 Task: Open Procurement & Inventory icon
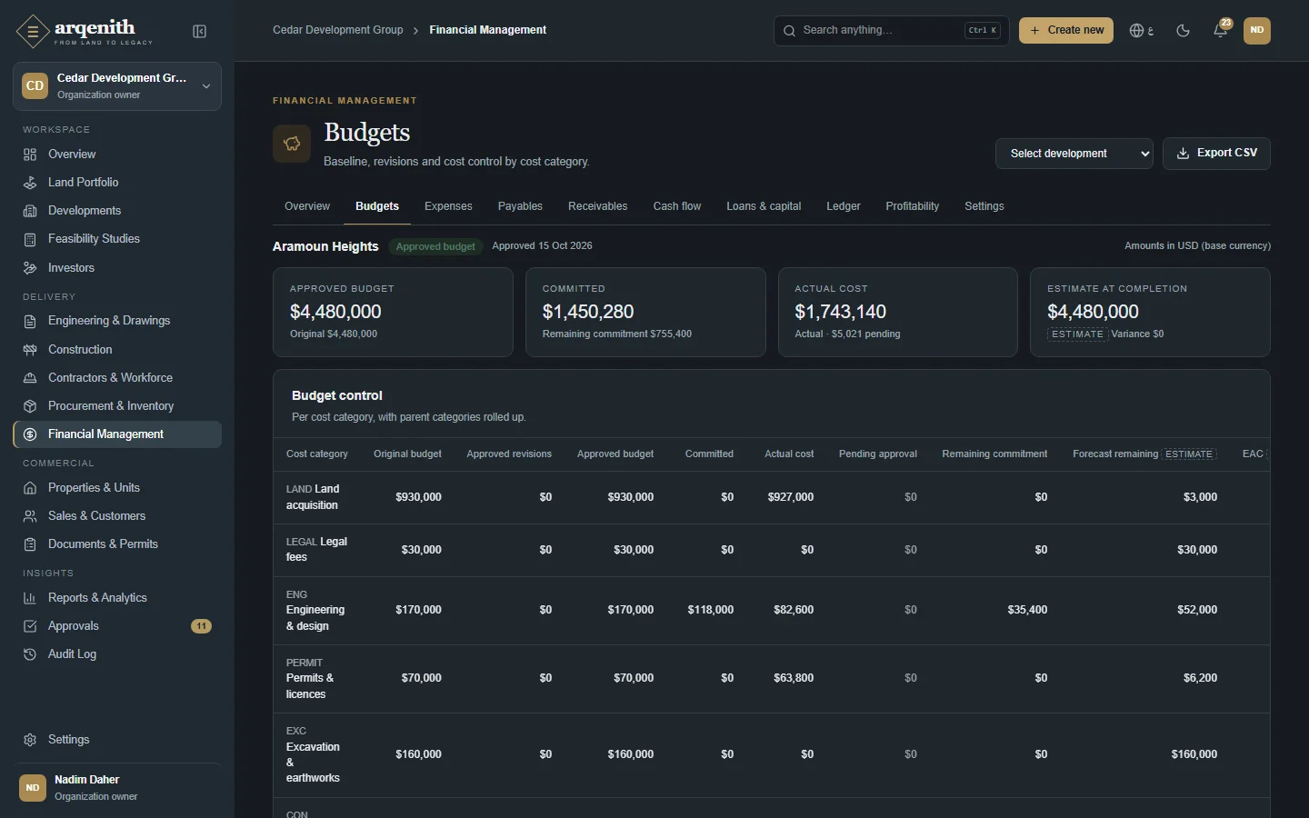(30, 406)
